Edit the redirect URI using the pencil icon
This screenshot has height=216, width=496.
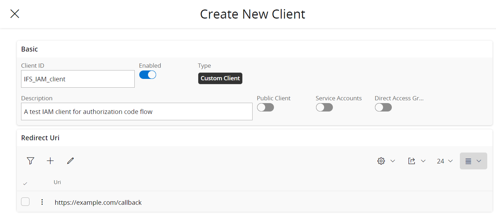70,161
